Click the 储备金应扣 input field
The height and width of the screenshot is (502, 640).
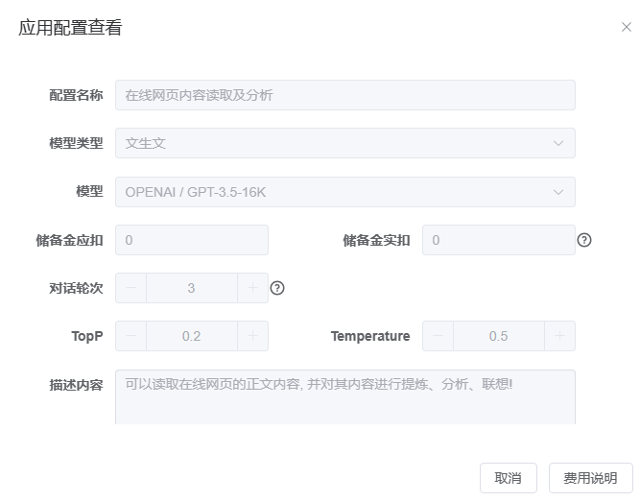[x=192, y=240]
